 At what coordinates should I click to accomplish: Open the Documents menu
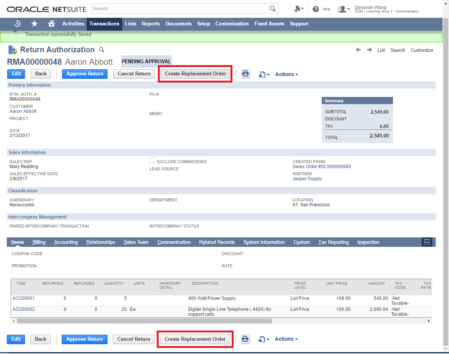pos(178,24)
